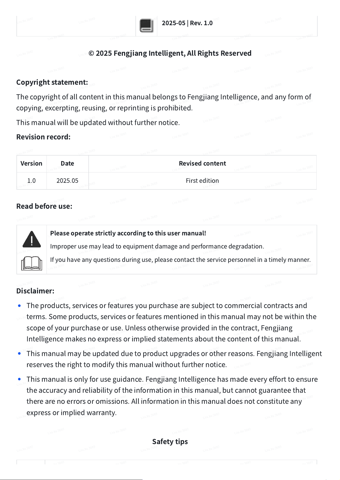Click the 1.0 version cell
This screenshot has width=340, height=480.
31,181
